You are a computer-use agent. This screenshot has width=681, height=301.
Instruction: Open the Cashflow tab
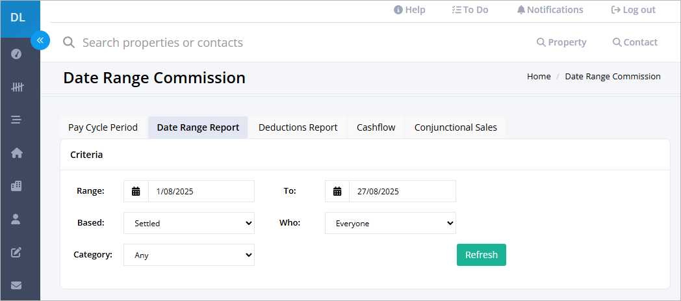click(376, 127)
